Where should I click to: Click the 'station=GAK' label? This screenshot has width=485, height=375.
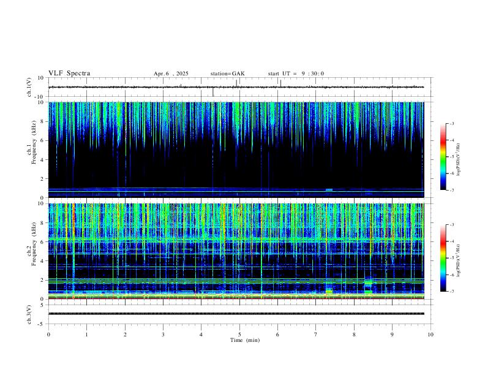(227, 74)
